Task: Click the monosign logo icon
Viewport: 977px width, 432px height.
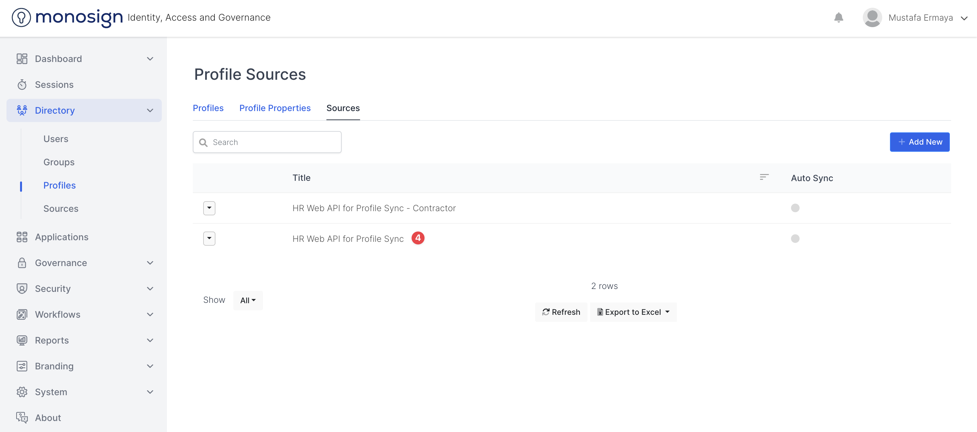Action: 21,17
